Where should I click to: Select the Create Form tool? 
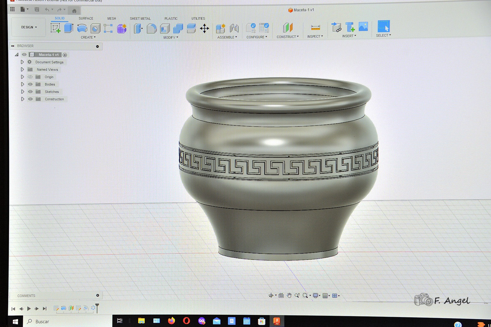click(x=122, y=29)
